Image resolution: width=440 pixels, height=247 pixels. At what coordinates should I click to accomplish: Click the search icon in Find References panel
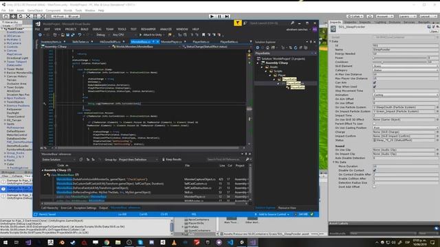coord(247,159)
